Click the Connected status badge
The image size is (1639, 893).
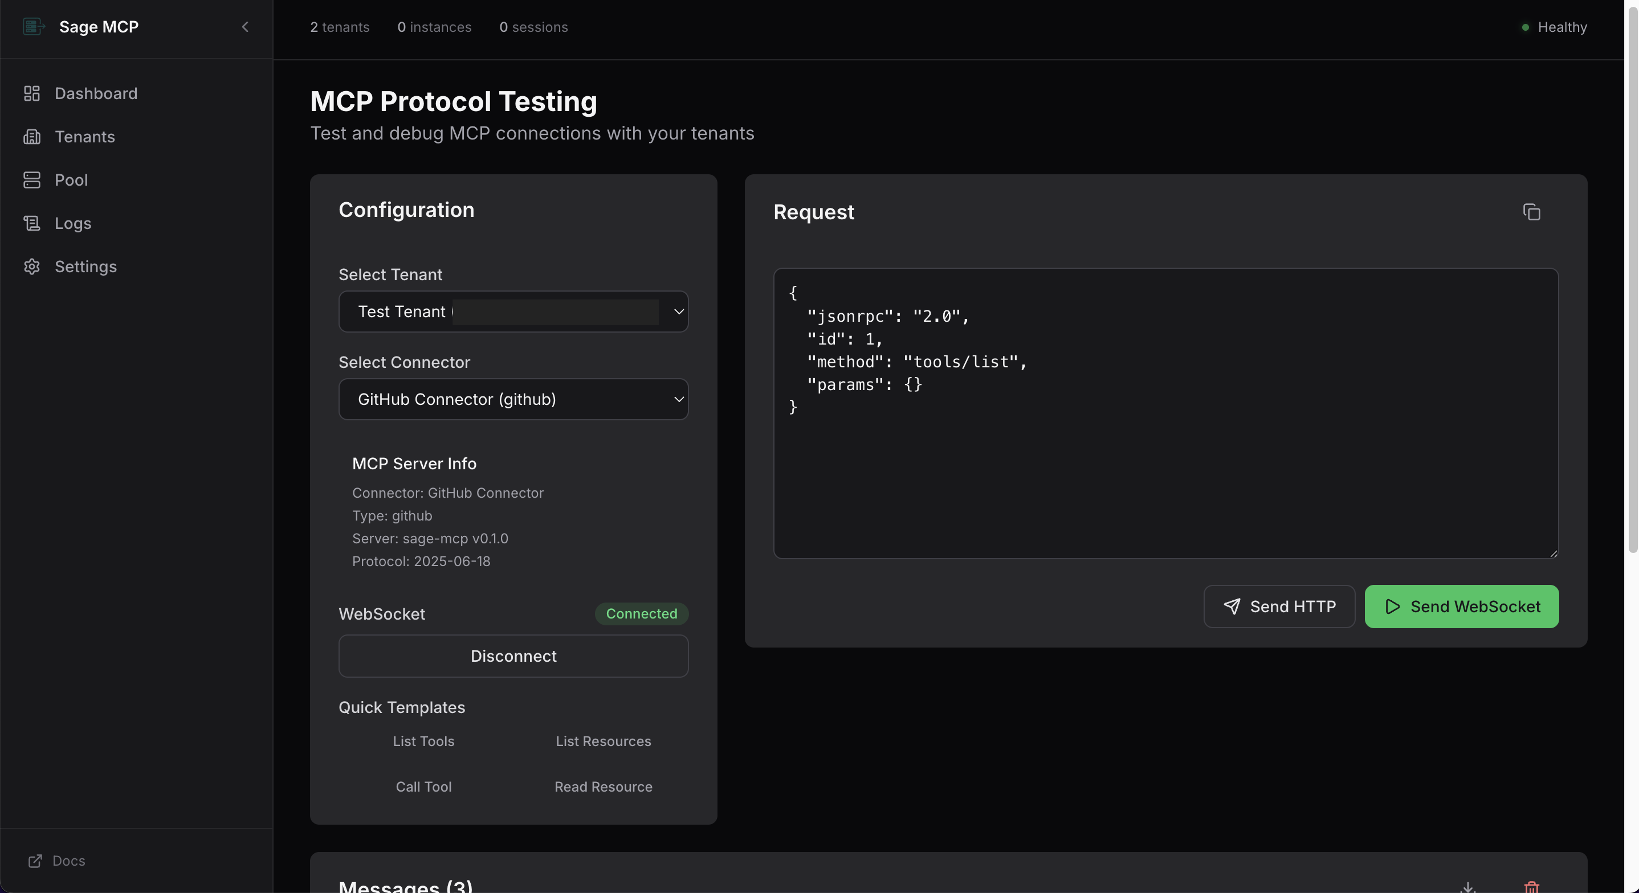click(641, 615)
